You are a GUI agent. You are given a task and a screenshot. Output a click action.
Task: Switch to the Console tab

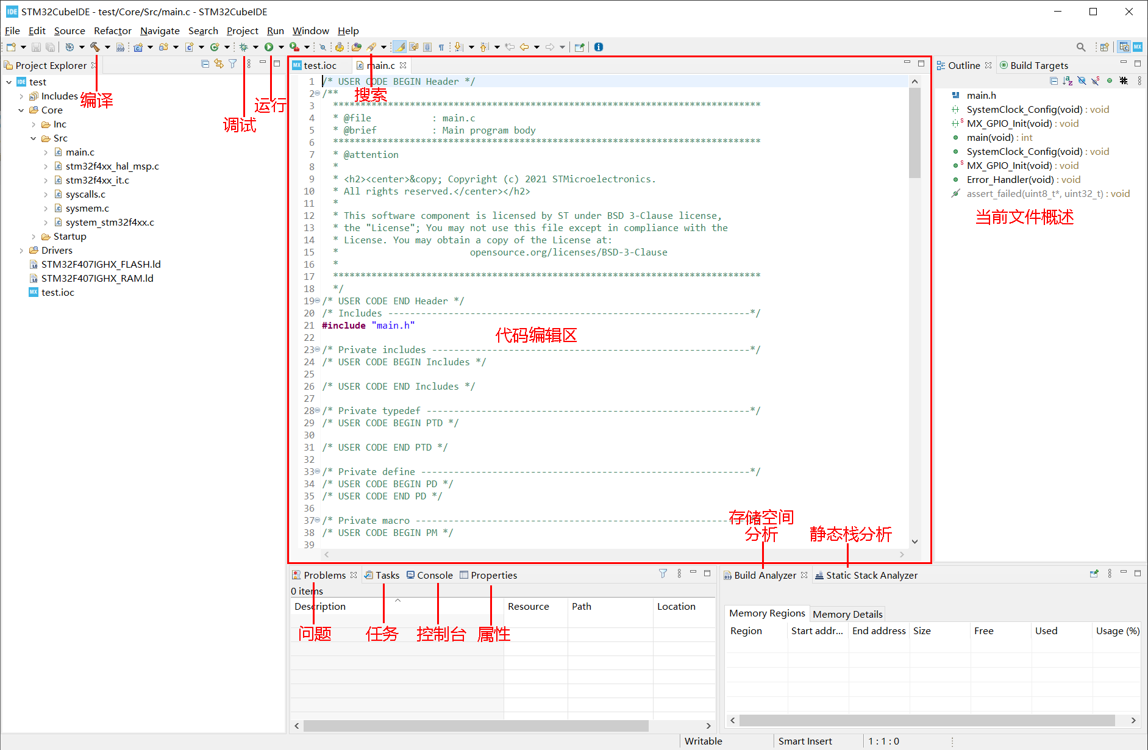coord(430,575)
